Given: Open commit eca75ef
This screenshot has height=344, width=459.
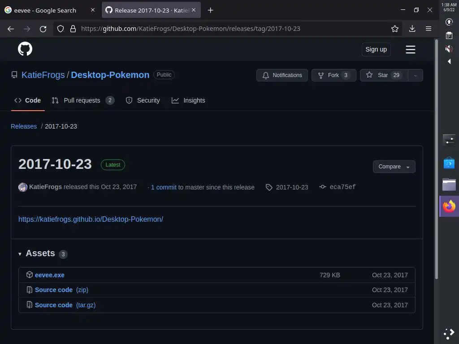Looking at the screenshot, I should (x=342, y=187).
